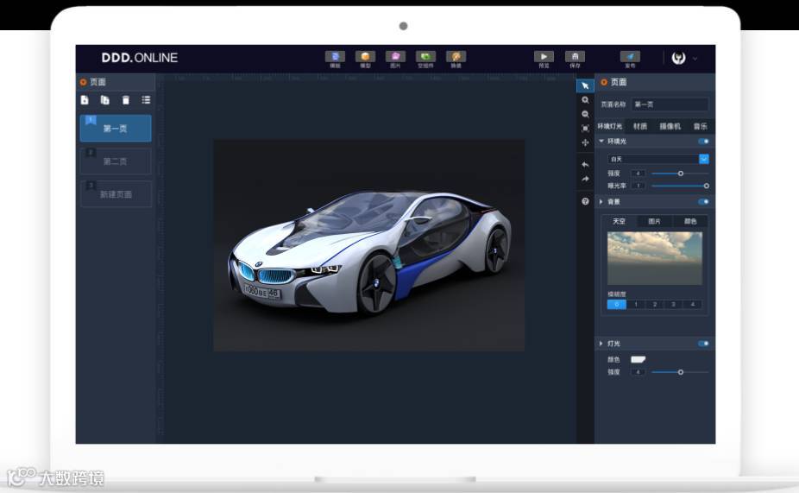799x493 pixels.
Task: Toggle the 灯光 light switch
Action: coord(703,344)
